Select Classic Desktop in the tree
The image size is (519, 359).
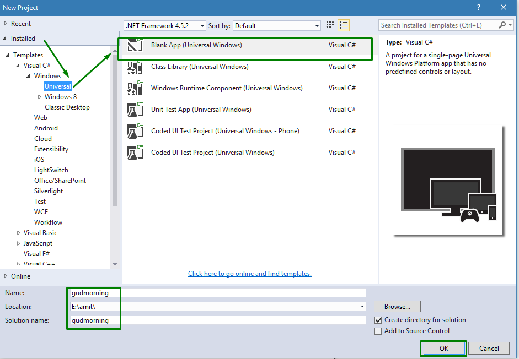67,107
